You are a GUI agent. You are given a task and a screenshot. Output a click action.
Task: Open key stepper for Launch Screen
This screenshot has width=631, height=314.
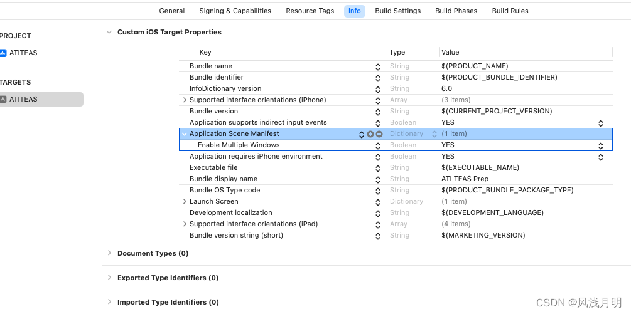(378, 202)
